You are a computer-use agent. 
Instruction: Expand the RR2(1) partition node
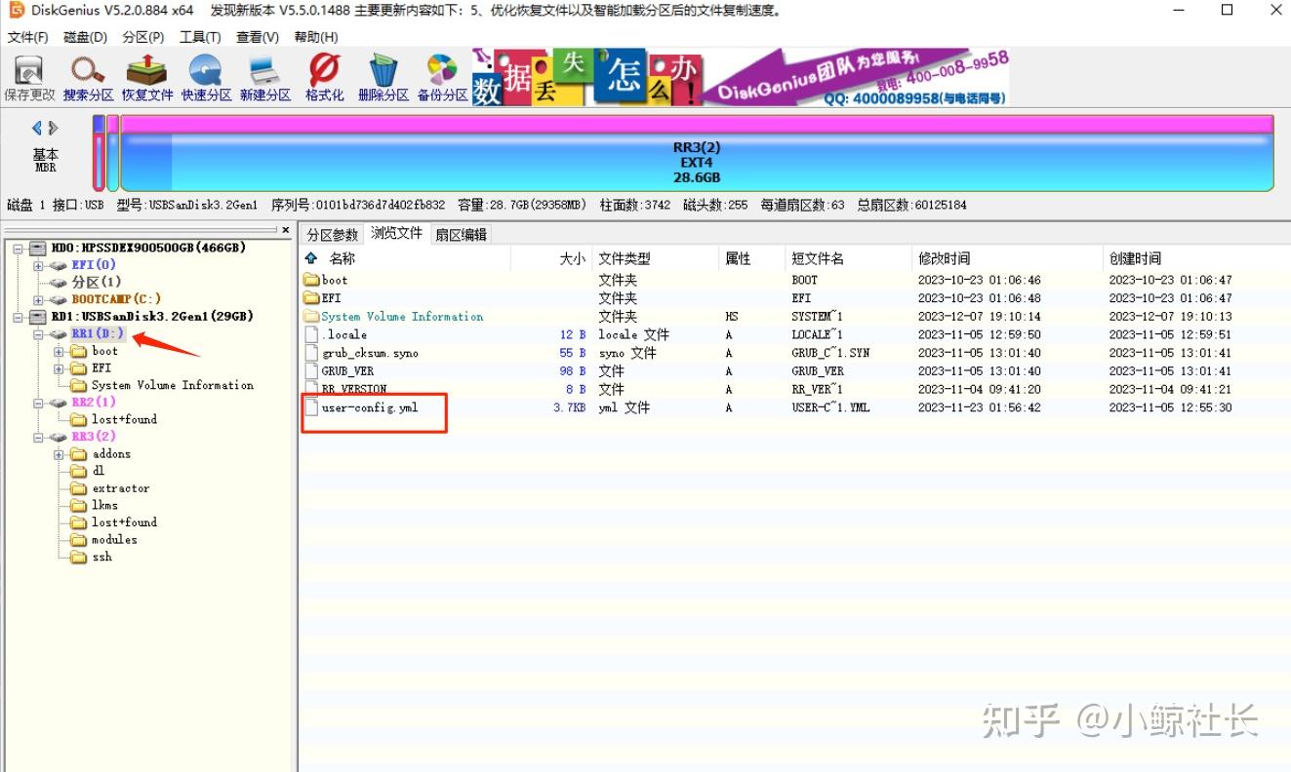[39, 402]
